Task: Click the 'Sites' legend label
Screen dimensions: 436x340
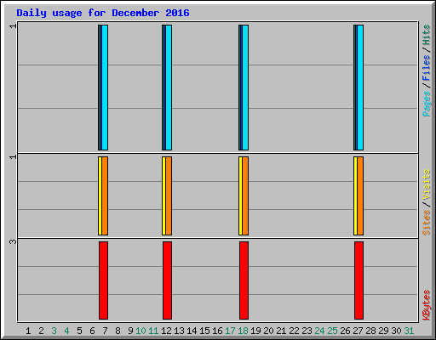Action: (x=427, y=223)
